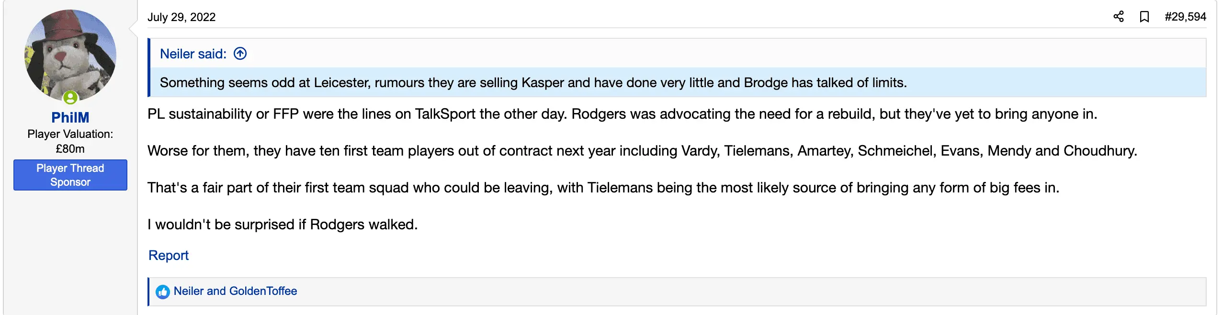
Task: Click the "Neiler said:" quote header
Action: click(x=193, y=54)
